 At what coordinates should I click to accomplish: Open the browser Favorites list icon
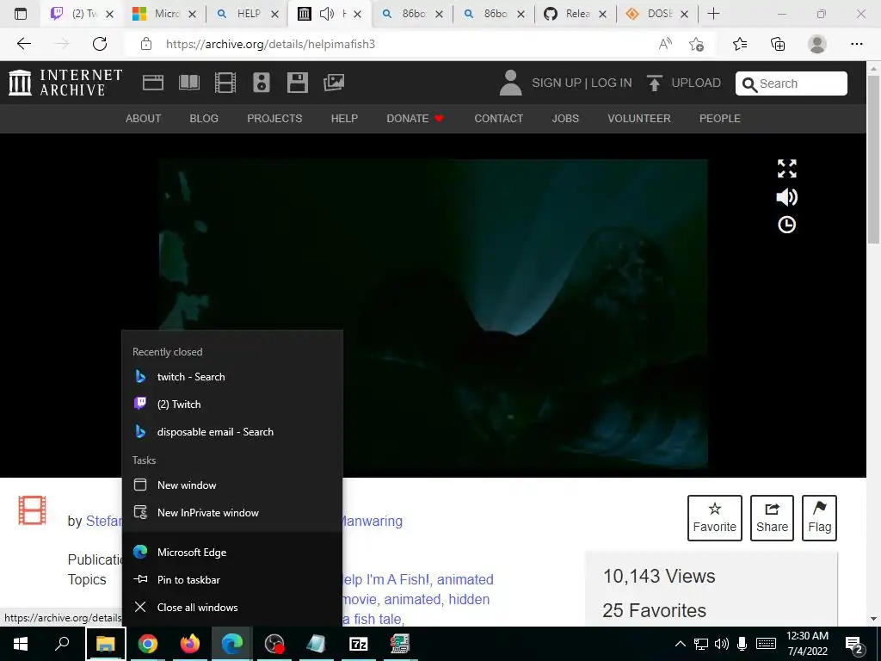[740, 44]
